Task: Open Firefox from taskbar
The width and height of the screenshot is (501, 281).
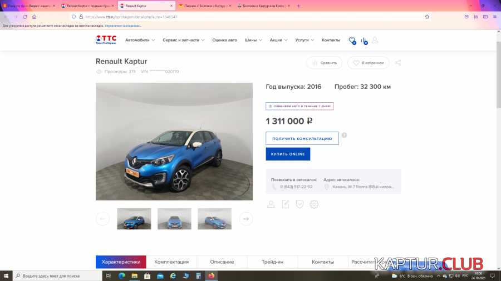Action: (x=211, y=276)
